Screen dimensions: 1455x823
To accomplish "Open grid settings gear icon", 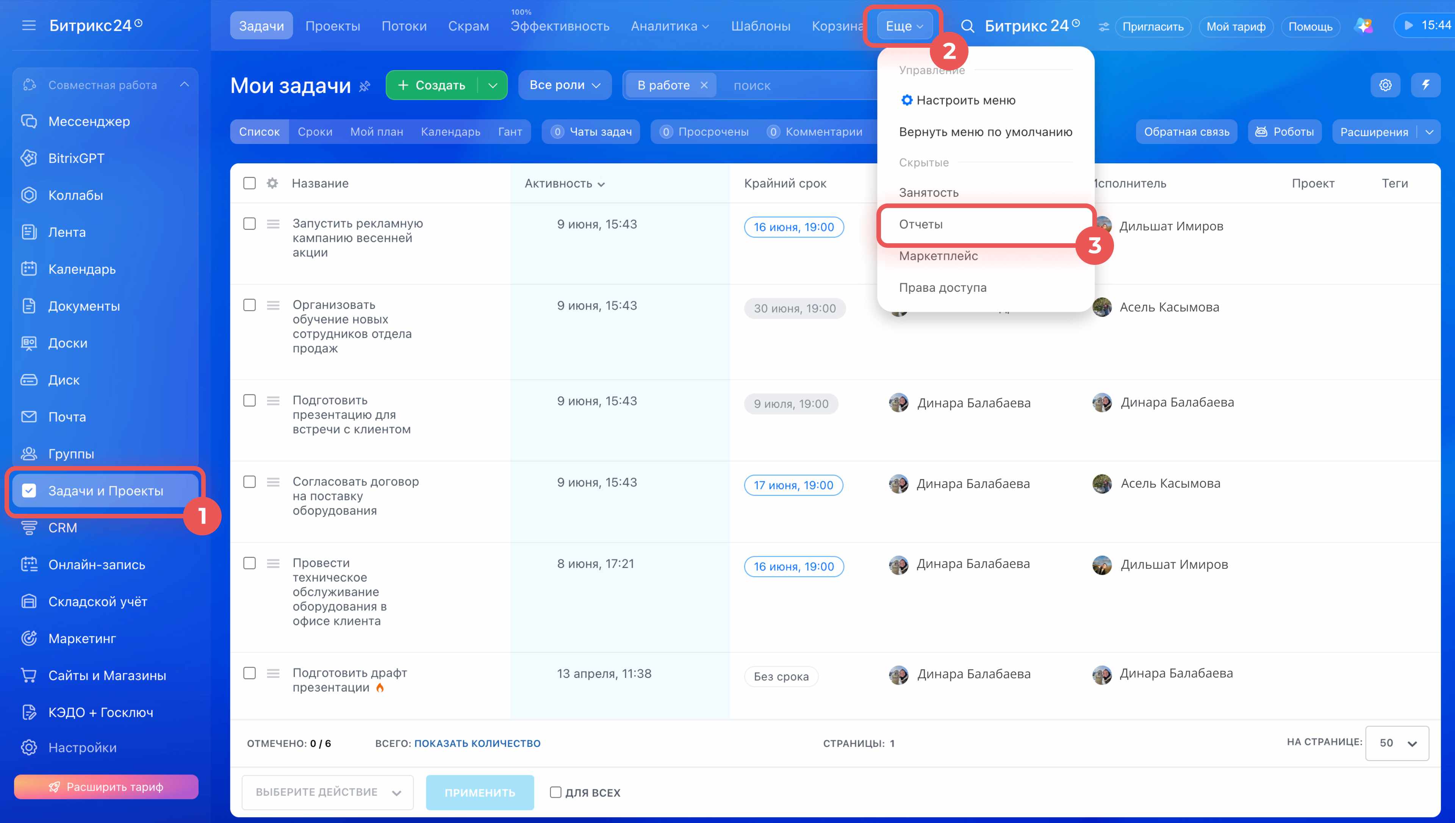I will pos(1386,85).
